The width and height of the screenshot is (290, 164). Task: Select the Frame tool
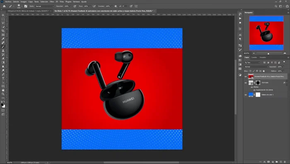coord(3,35)
